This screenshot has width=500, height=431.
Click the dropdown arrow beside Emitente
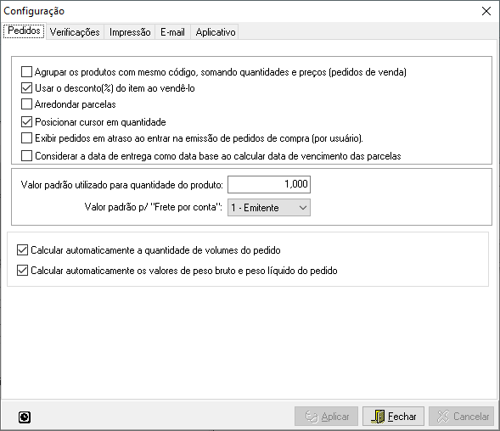[303, 208]
